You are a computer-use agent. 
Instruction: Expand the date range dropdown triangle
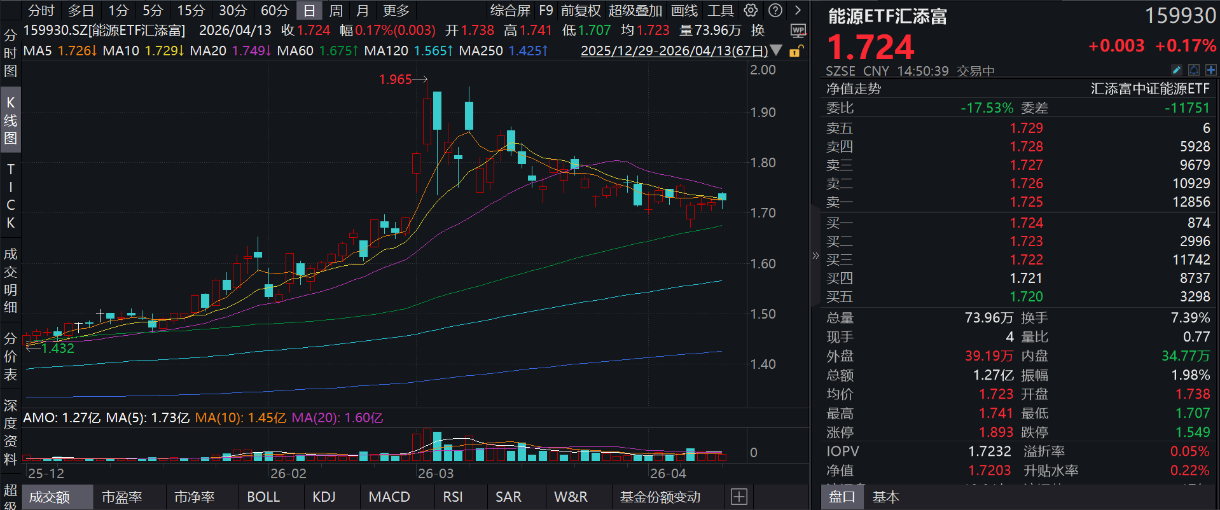pyautogui.click(x=776, y=50)
